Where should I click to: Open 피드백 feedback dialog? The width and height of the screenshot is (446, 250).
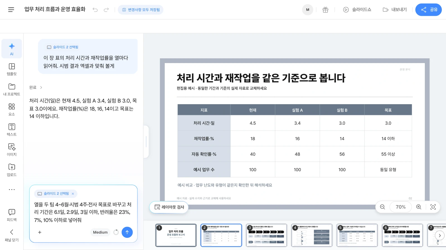click(12, 215)
